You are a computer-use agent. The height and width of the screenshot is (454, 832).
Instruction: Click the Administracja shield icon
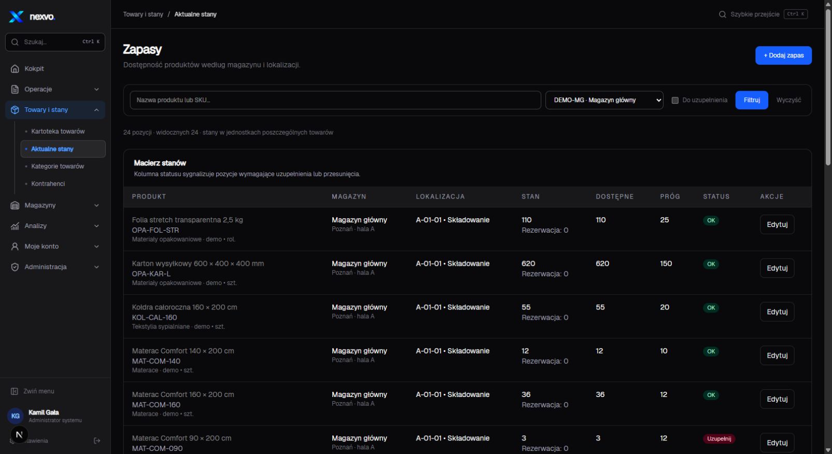[15, 267]
